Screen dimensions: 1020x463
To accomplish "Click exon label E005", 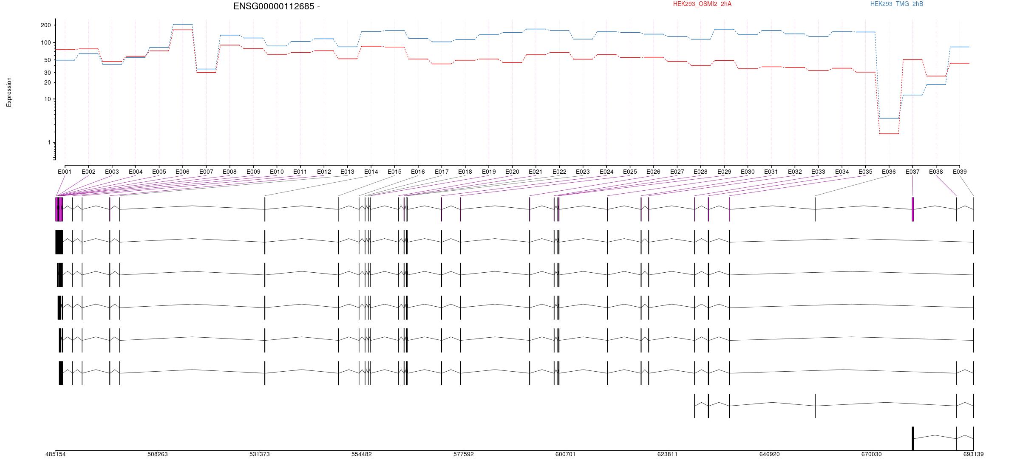I will click(159, 172).
